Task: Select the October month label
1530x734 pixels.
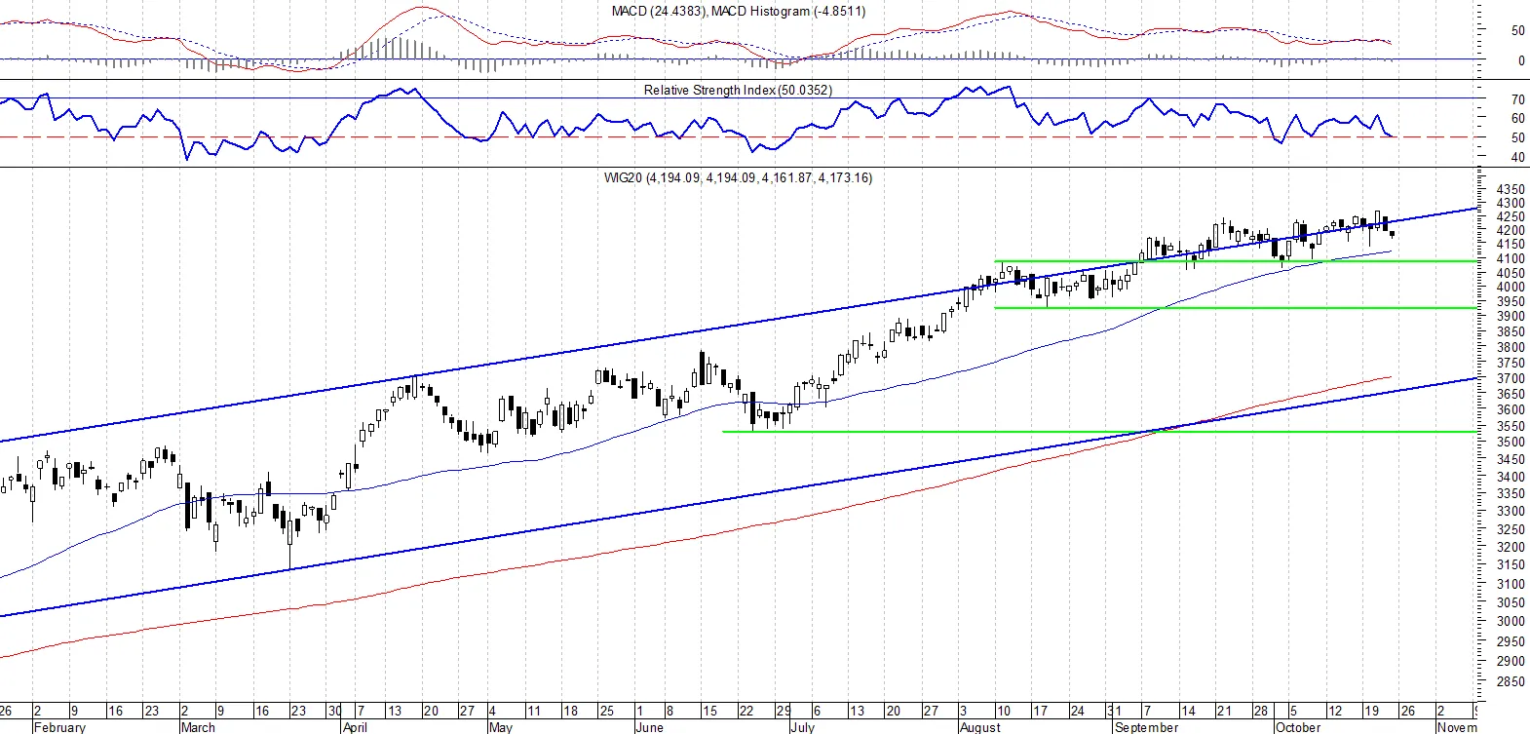Action: pos(1298,727)
